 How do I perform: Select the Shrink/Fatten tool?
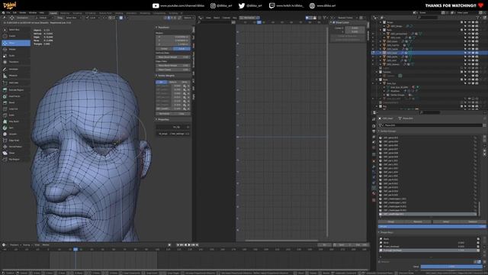pyautogui.click(x=15, y=147)
